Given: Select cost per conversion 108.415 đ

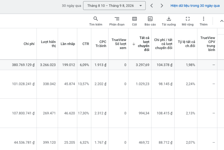Looking at the screenshot, I should click(x=164, y=113).
